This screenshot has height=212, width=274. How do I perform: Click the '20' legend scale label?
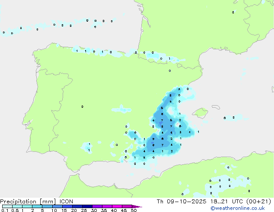tap(74, 210)
